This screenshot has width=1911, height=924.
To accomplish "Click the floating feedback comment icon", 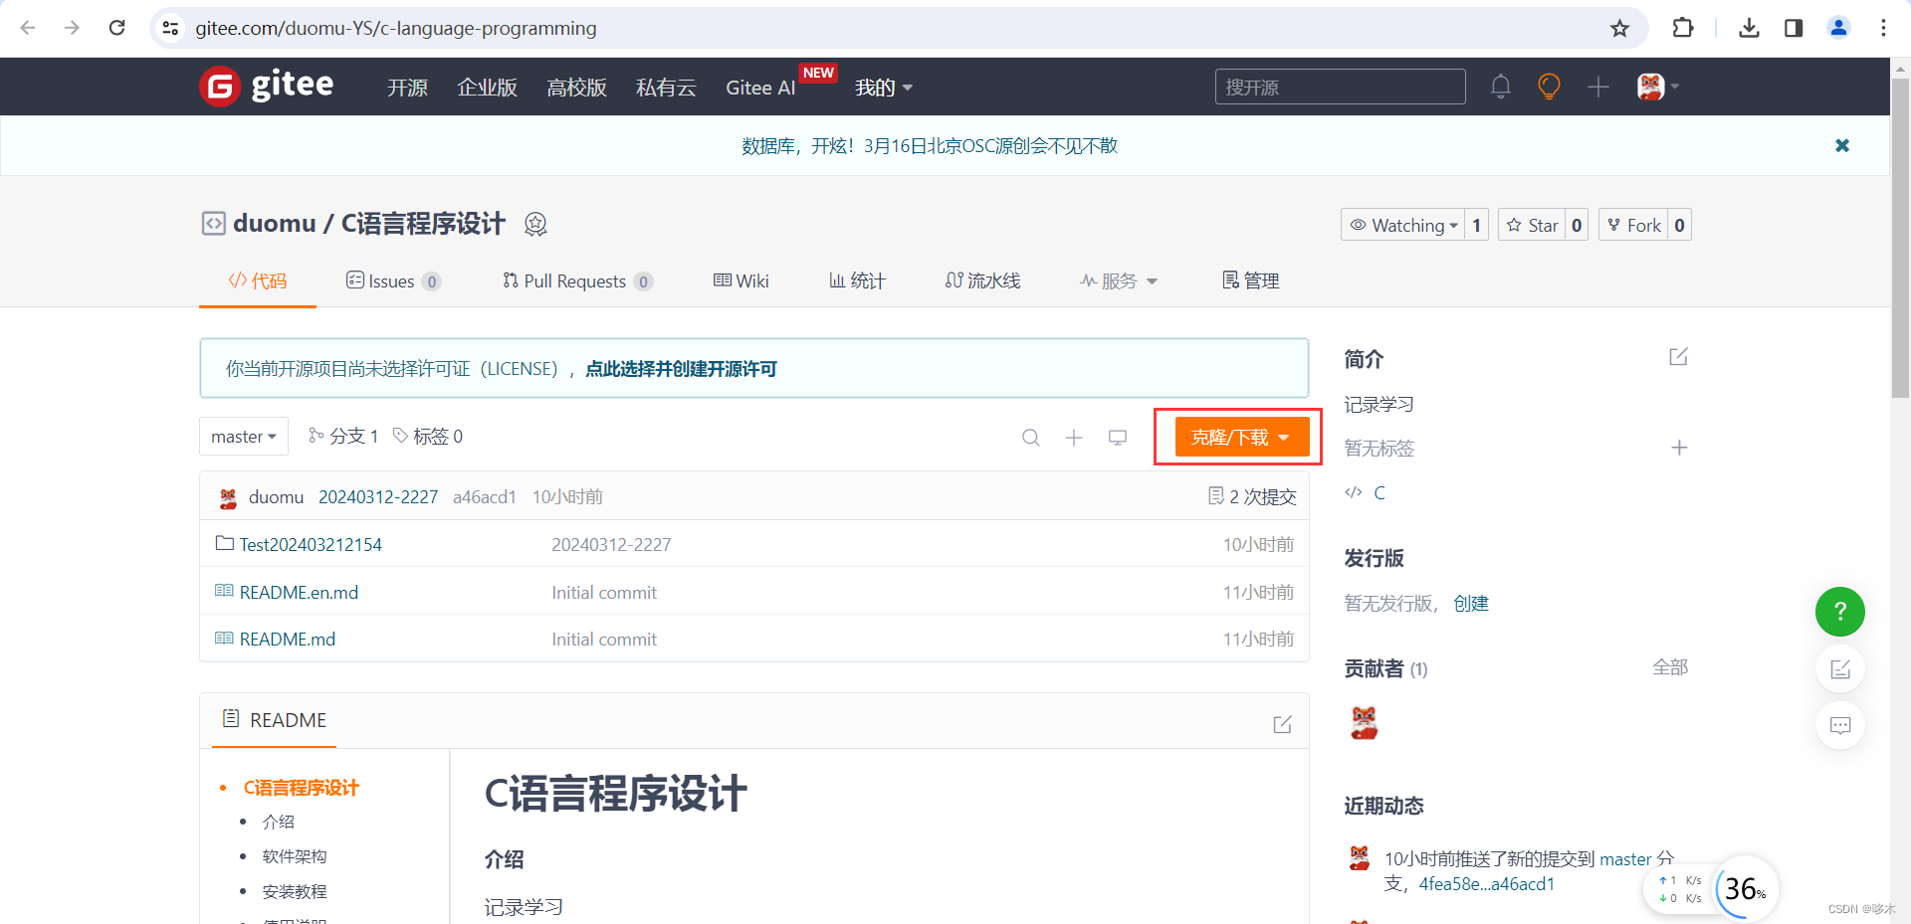I will coord(1839,725).
